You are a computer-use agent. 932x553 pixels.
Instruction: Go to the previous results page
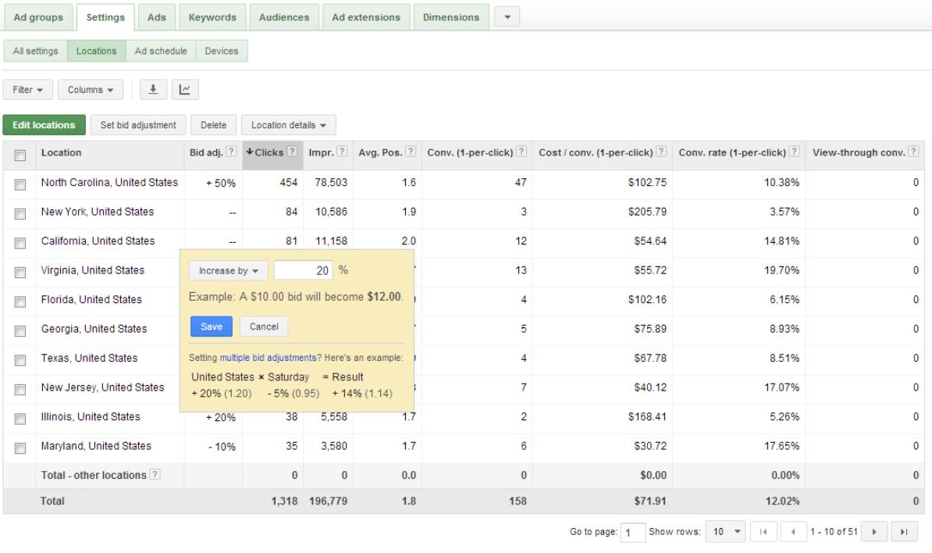[793, 532]
